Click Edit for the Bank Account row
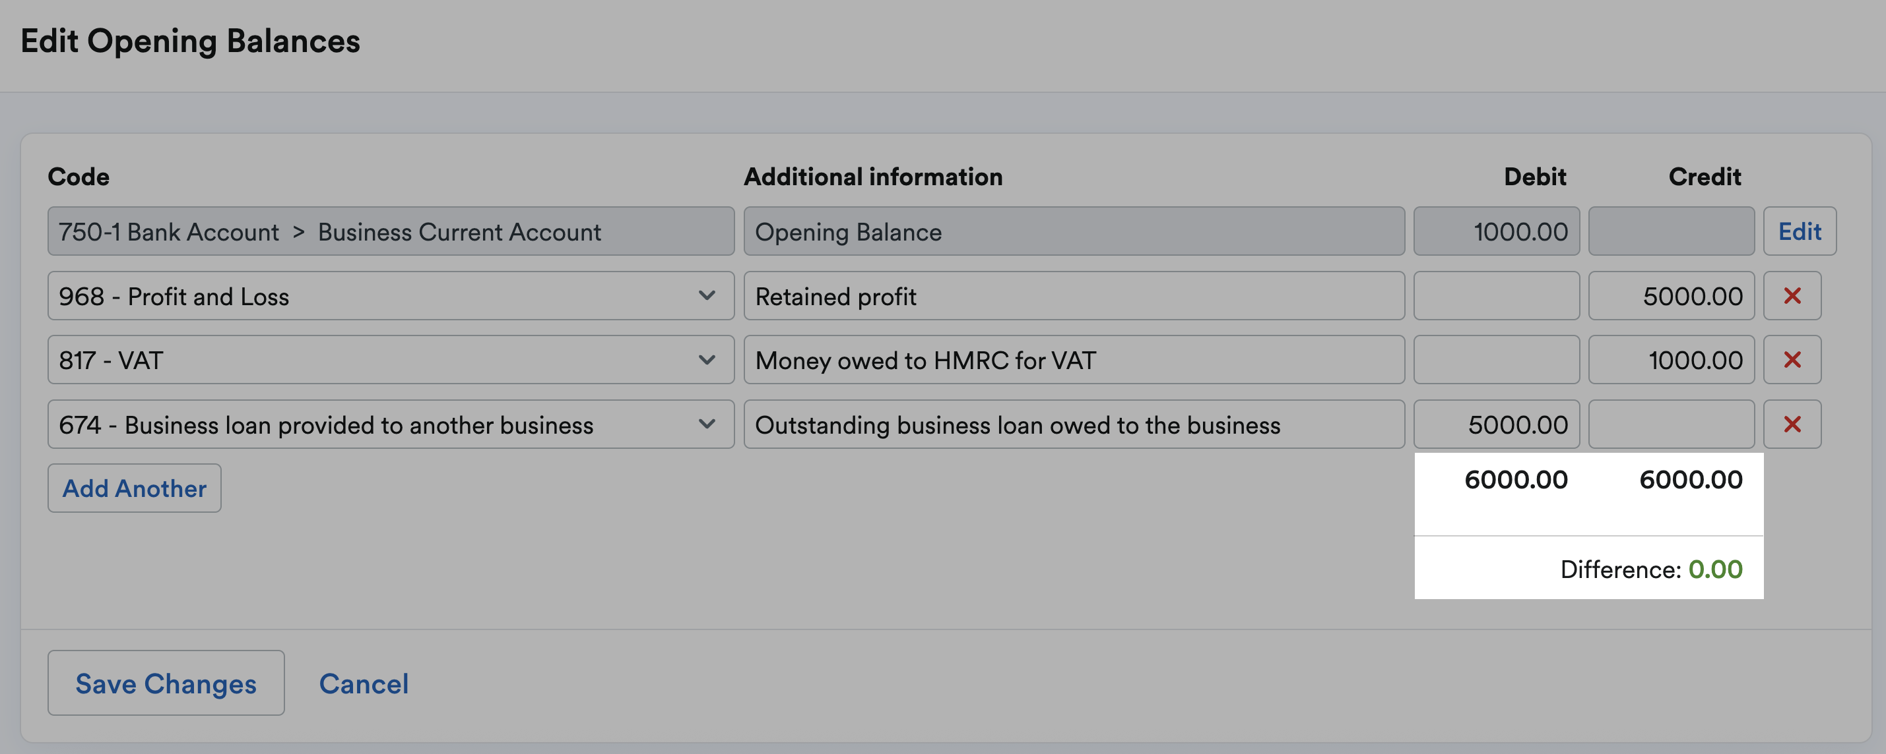Image resolution: width=1886 pixels, height=754 pixels. click(x=1800, y=231)
